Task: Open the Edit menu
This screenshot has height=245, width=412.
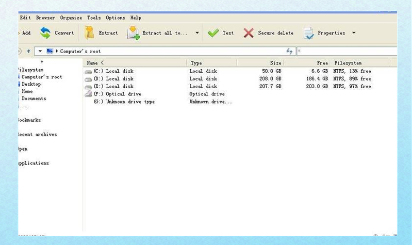Action: [25, 18]
